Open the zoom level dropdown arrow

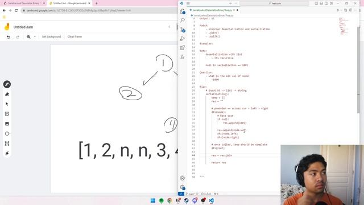[35, 36]
